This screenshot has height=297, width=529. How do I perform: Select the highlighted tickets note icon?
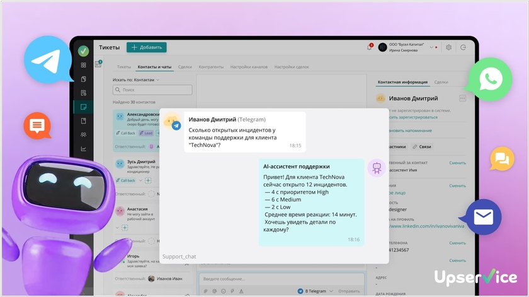point(83,107)
